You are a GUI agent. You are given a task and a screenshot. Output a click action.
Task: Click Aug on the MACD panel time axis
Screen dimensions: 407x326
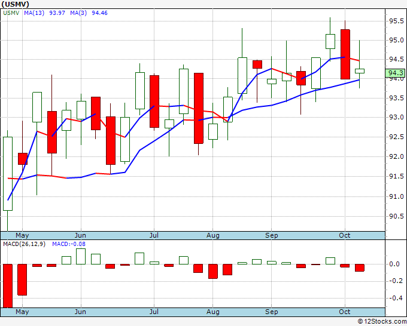pos(213,312)
